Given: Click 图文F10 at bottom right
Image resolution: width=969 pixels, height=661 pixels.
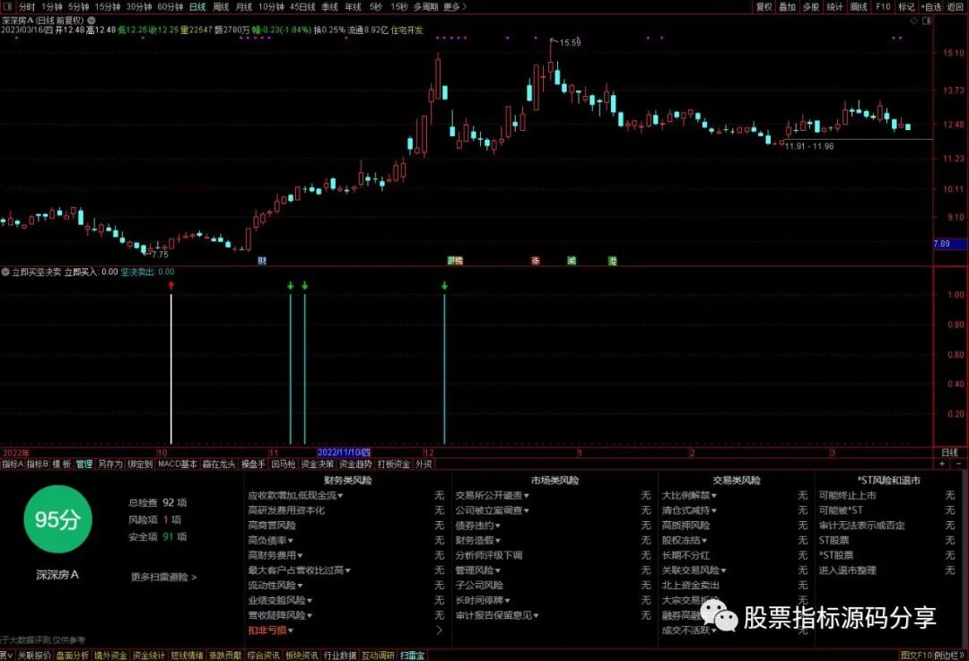Looking at the screenshot, I should pyautogui.click(x=916, y=656).
